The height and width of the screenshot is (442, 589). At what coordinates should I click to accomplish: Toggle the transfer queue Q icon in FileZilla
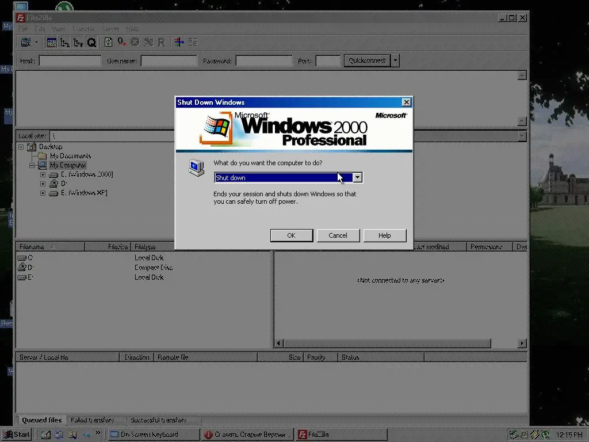tap(91, 43)
